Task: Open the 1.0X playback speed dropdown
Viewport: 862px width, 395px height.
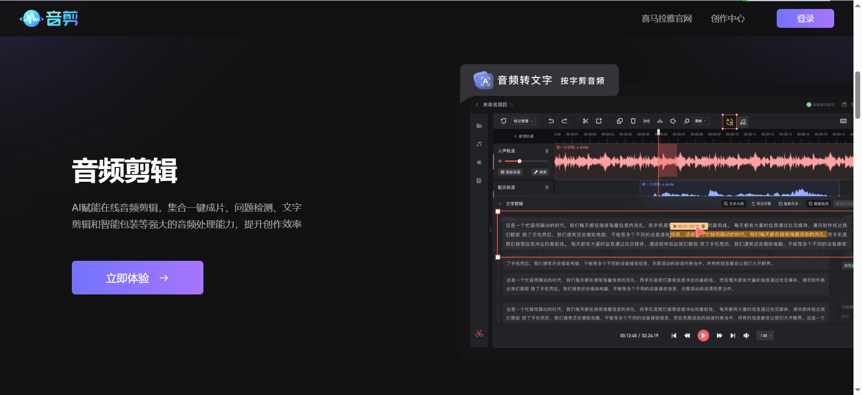Action: (x=765, y=336)
